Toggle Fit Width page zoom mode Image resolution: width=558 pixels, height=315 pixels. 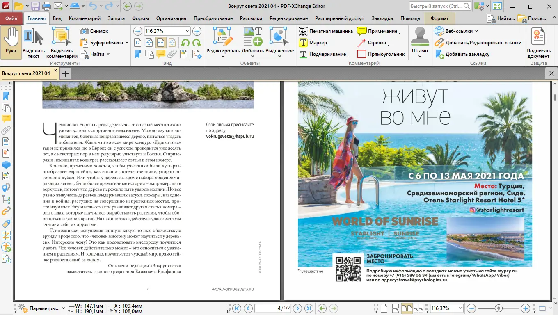click(x=161, y=43)
